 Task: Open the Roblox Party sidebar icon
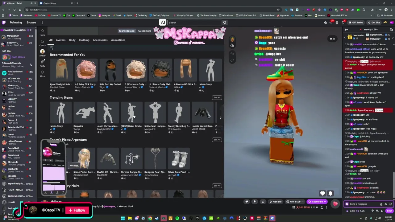point(42,64)
